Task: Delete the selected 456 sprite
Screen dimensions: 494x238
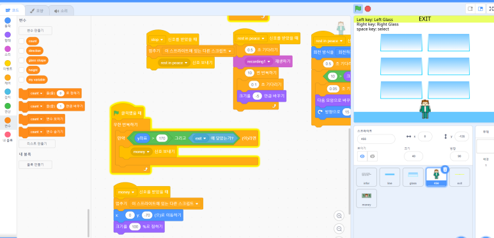Action: point(445,170)
